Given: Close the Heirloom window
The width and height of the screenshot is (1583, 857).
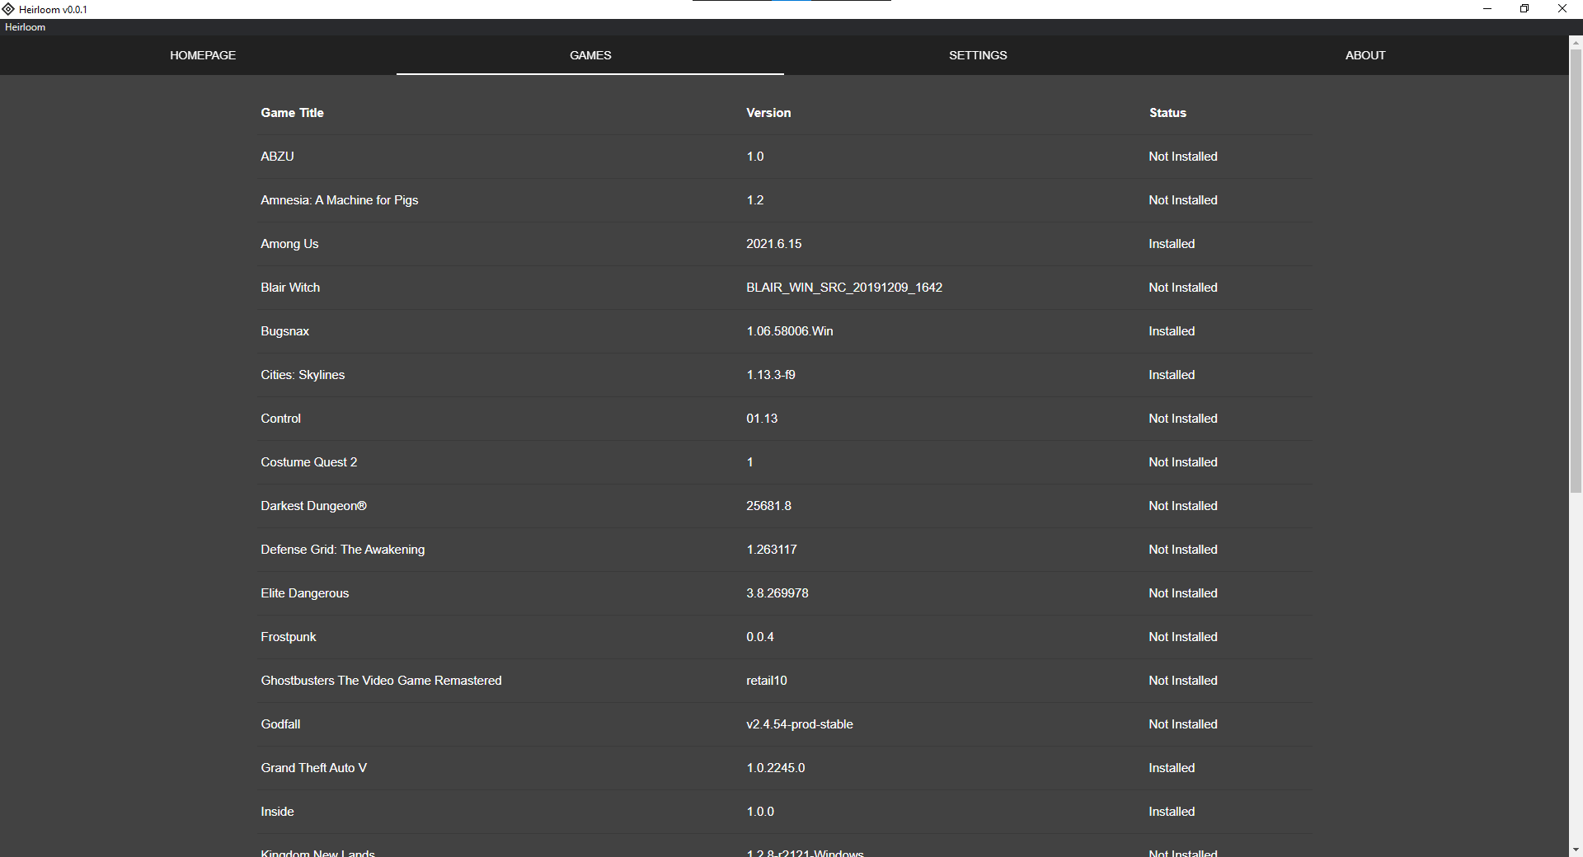Looking at the screenshot, I should (1562, 9).
